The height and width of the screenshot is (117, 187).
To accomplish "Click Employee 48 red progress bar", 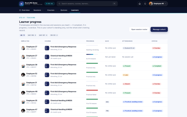I will 92,90.
